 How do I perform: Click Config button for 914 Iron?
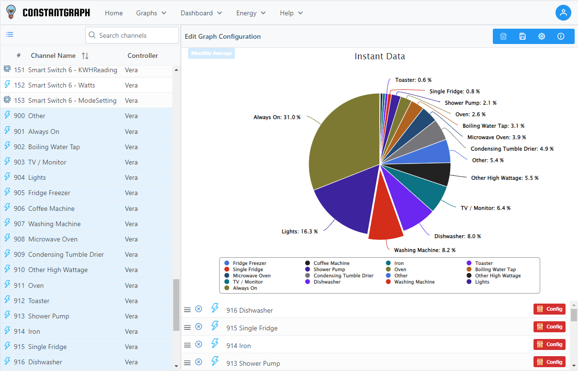549,344
